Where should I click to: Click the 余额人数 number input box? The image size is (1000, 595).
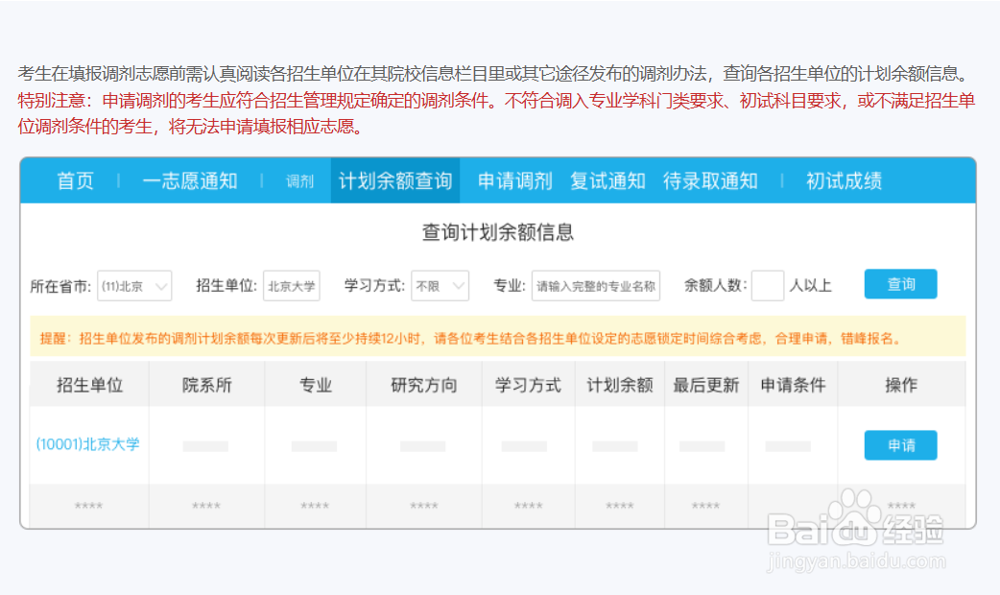point(767,285)
